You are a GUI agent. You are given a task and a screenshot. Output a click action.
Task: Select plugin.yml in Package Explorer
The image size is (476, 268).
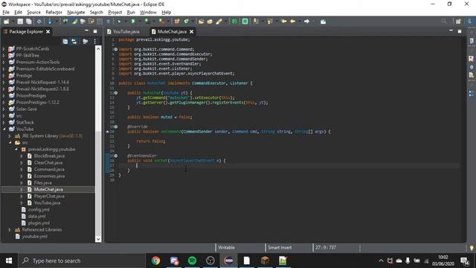[x=39, y=223]
